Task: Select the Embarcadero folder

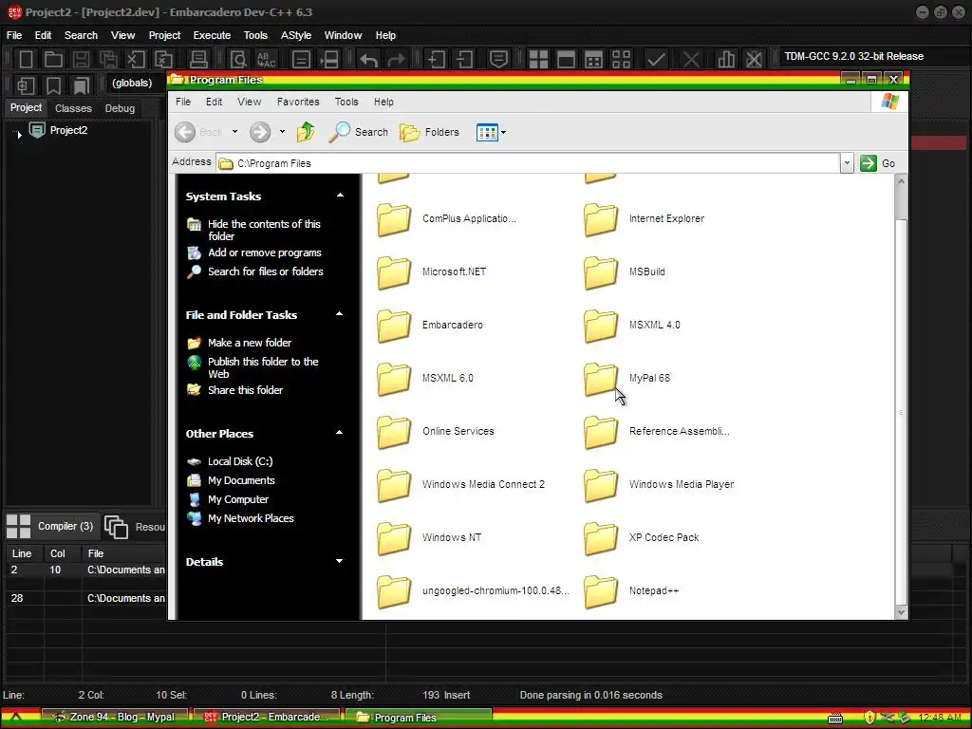Action: coord(430,325)
